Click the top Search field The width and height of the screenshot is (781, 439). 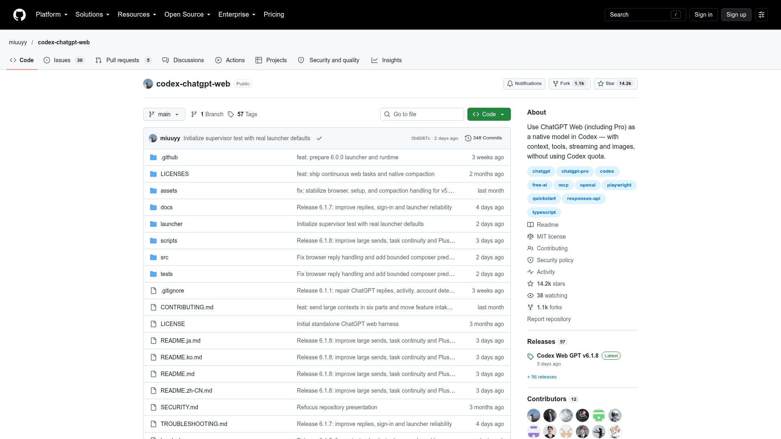click(x=645, y=15)
